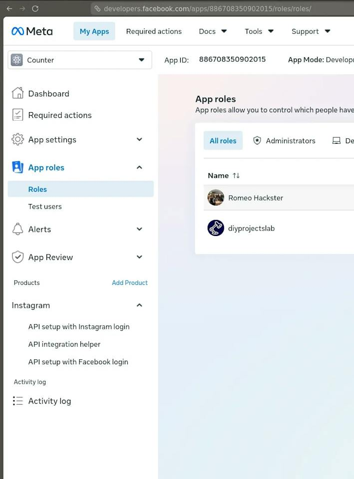Click the Add Product link

(x=130, y=282)
